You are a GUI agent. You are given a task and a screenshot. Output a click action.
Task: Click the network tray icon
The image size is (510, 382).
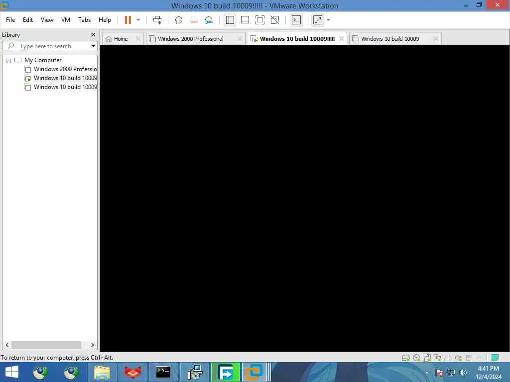pos(451,373)
